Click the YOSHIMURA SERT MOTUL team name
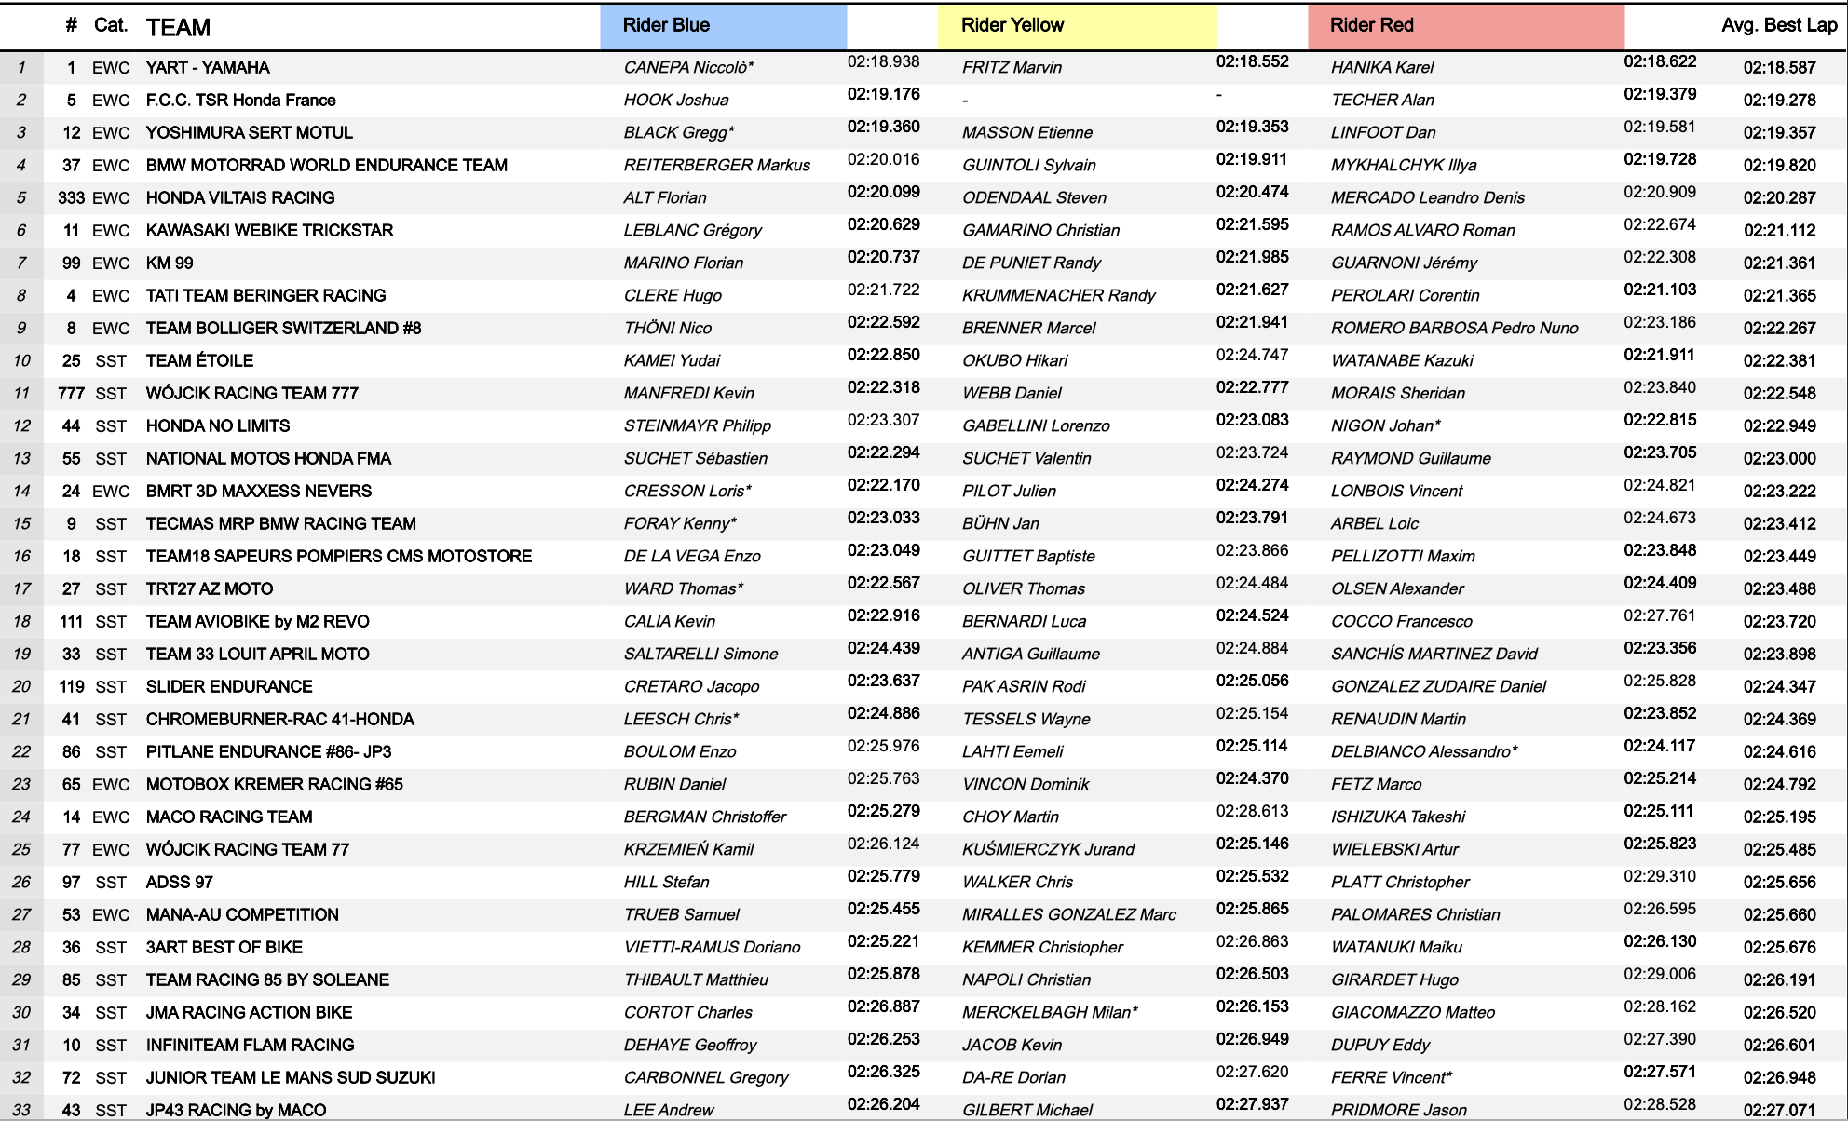This screenshot has height=1121, width=1848. click(249, 133)
